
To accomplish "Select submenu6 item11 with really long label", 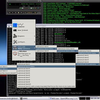I will [46, 86].
